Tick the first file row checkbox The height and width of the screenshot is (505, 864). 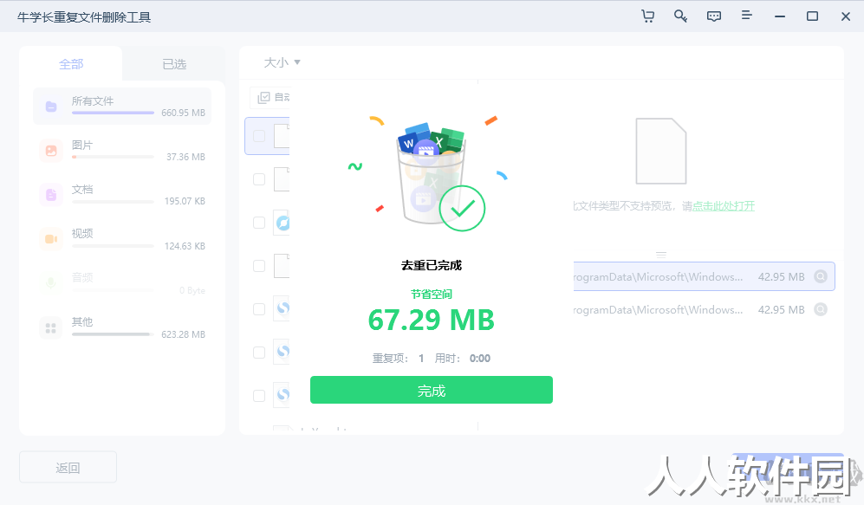pos(259,135)
